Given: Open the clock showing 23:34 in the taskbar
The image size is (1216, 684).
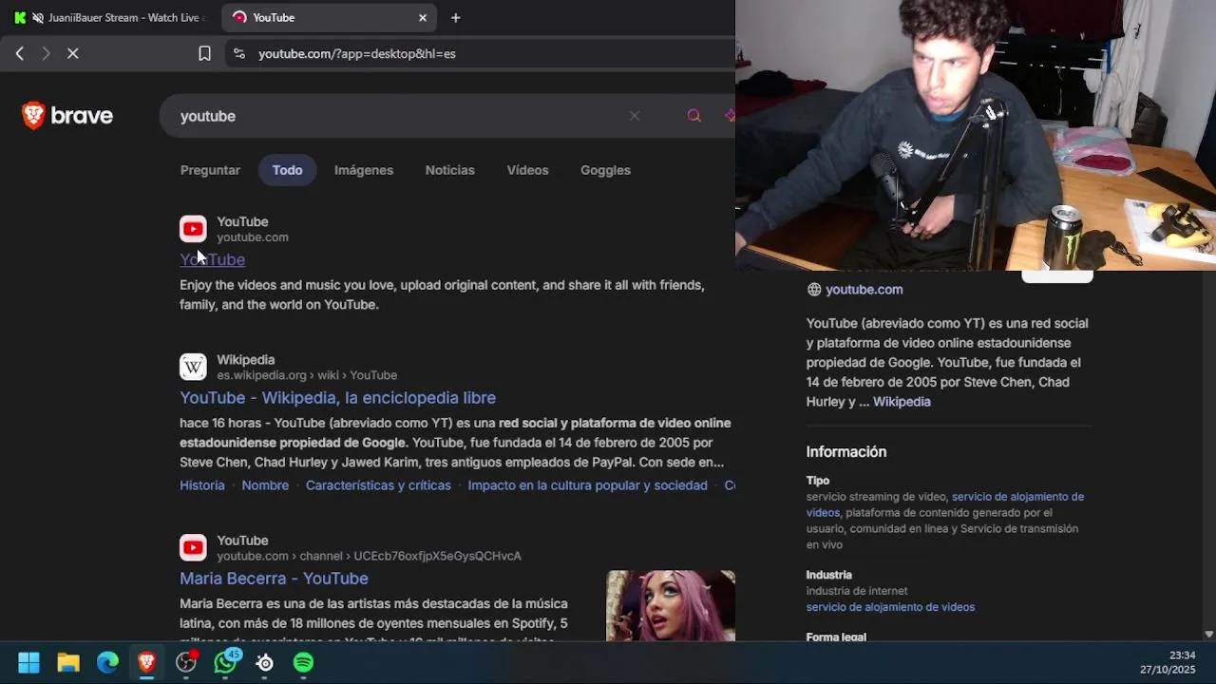Looking at the screenshot, I should [1182, 655].
